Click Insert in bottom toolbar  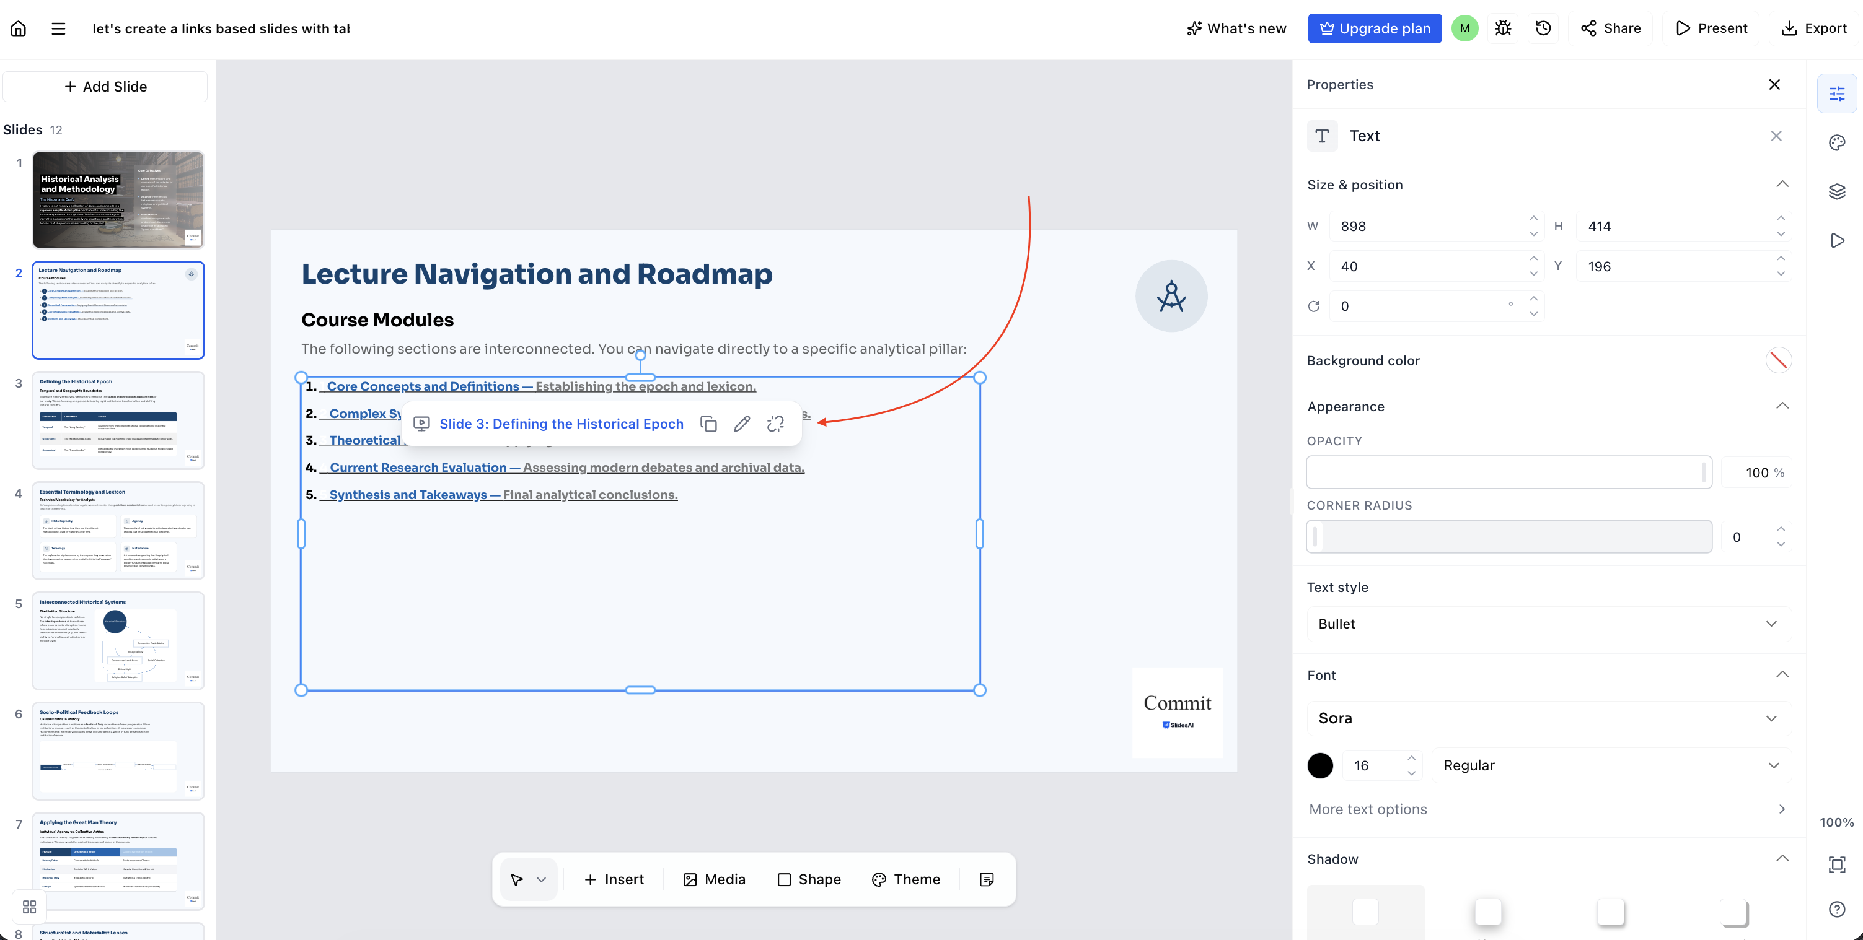coord(614,879)
